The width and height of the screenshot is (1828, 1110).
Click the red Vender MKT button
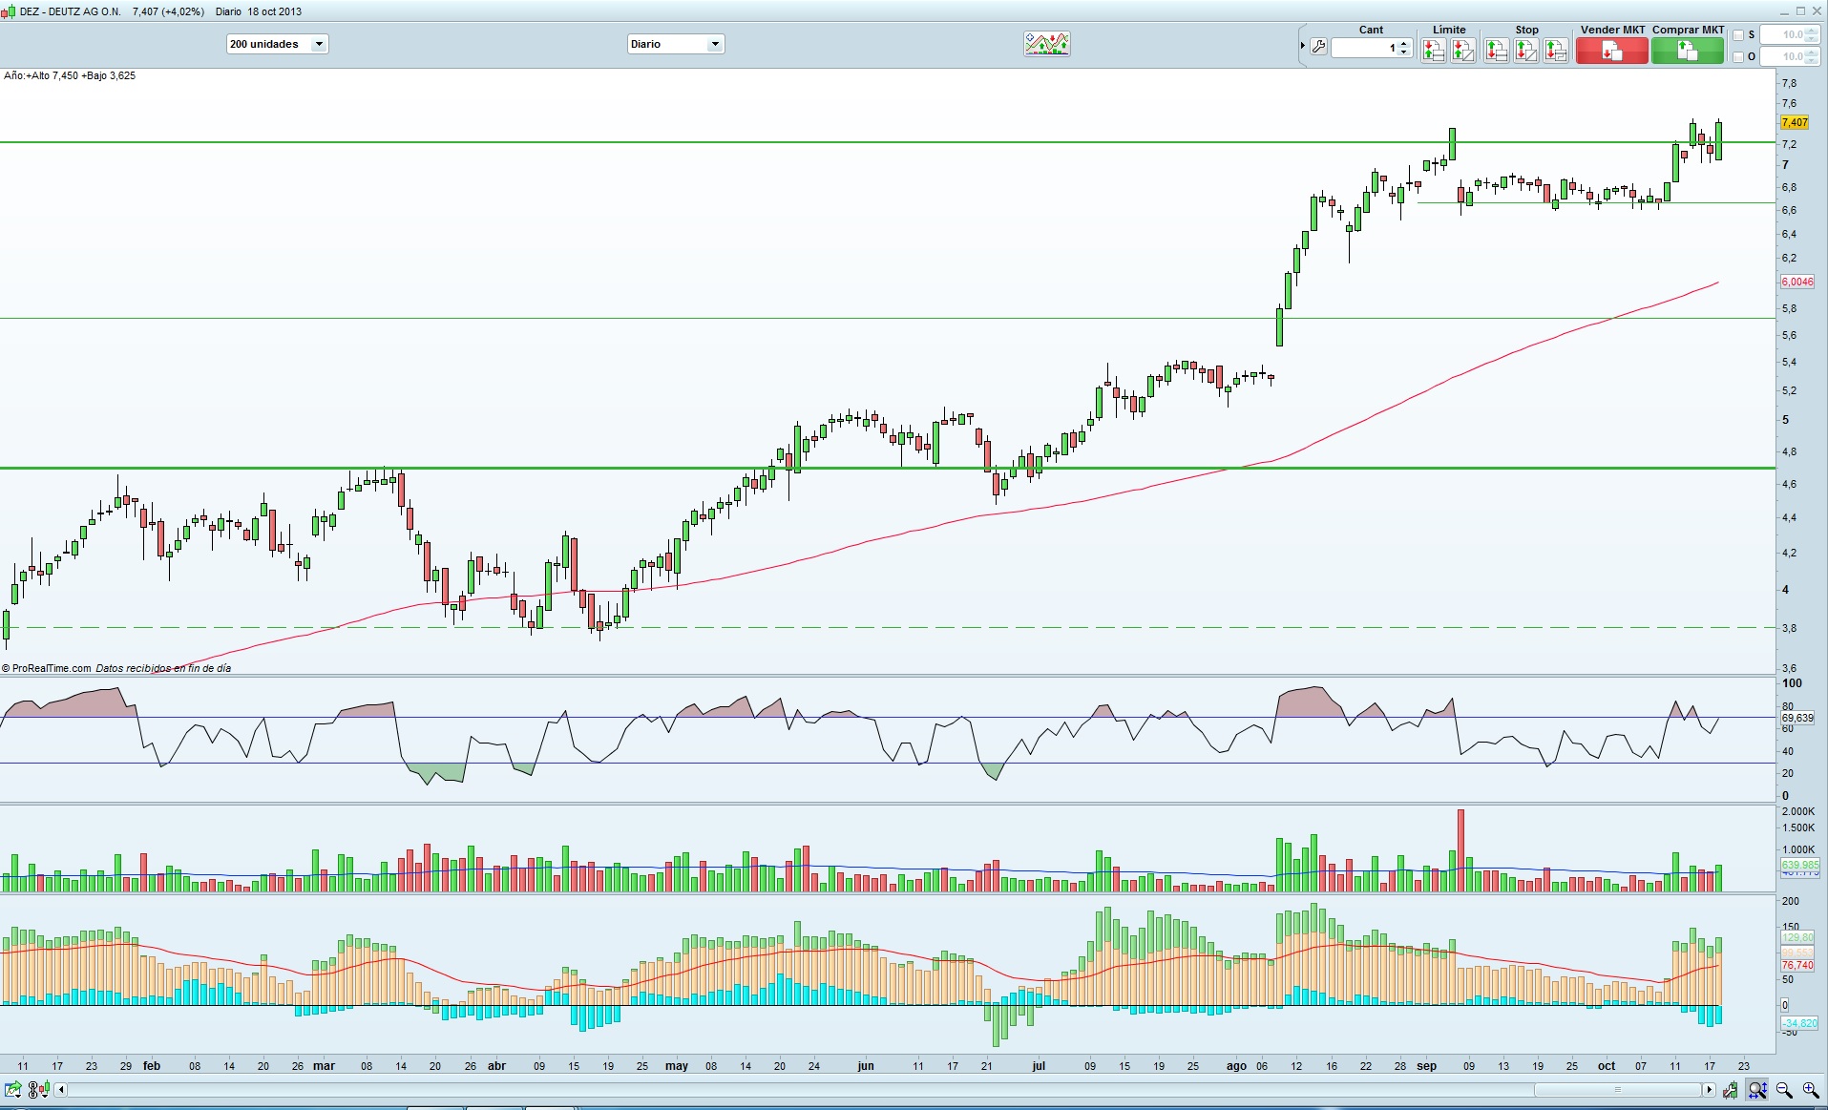(x=1612, y=50)
